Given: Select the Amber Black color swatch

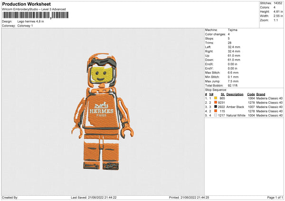Looking at the screenshot, I should (215, 107).
